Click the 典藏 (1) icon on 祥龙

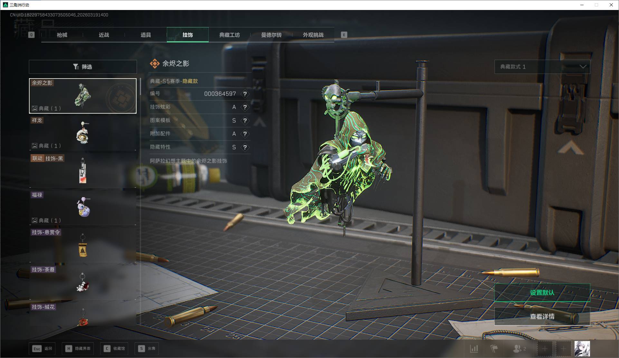click(34, 146)
